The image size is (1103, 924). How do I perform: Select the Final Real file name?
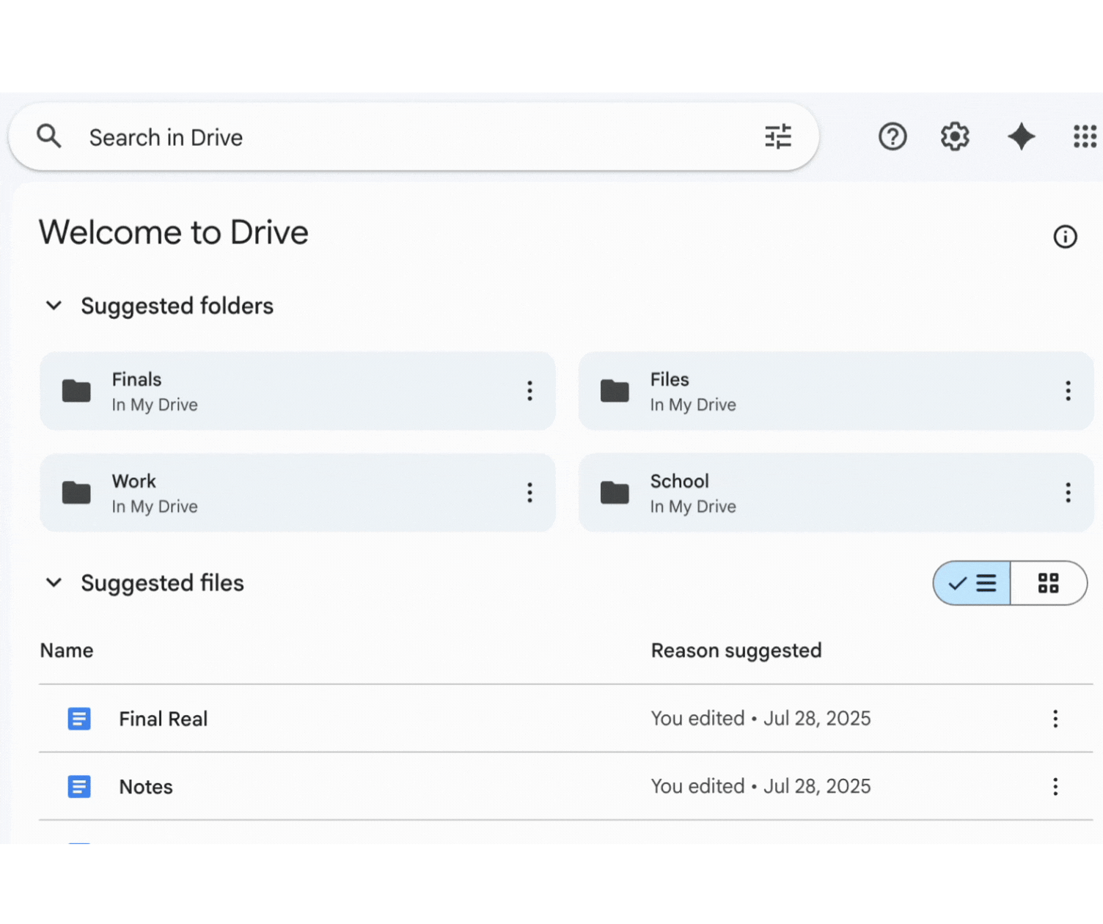point(164,719)
